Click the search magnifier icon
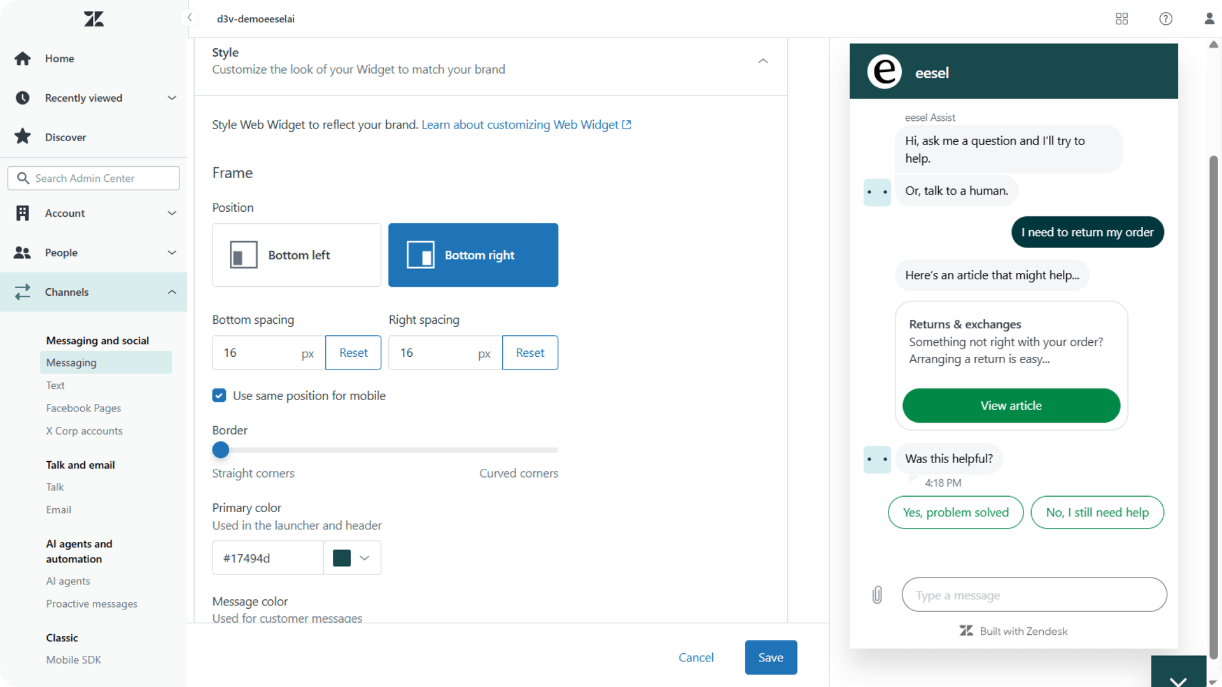 pos(23,178)
